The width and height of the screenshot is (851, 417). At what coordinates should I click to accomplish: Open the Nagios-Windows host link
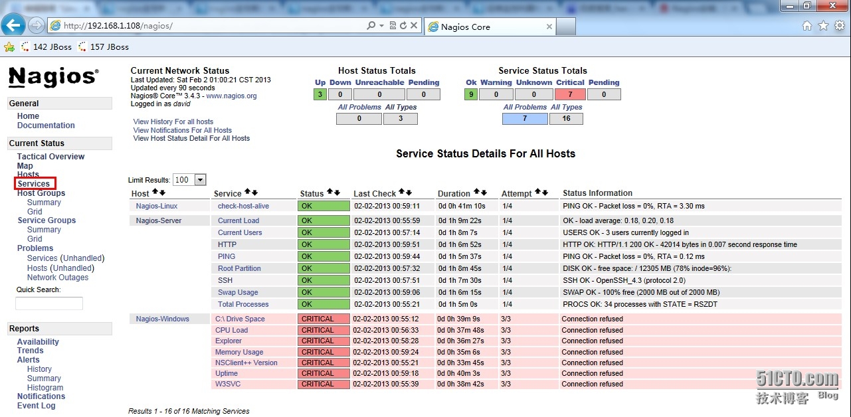point(163,319)
